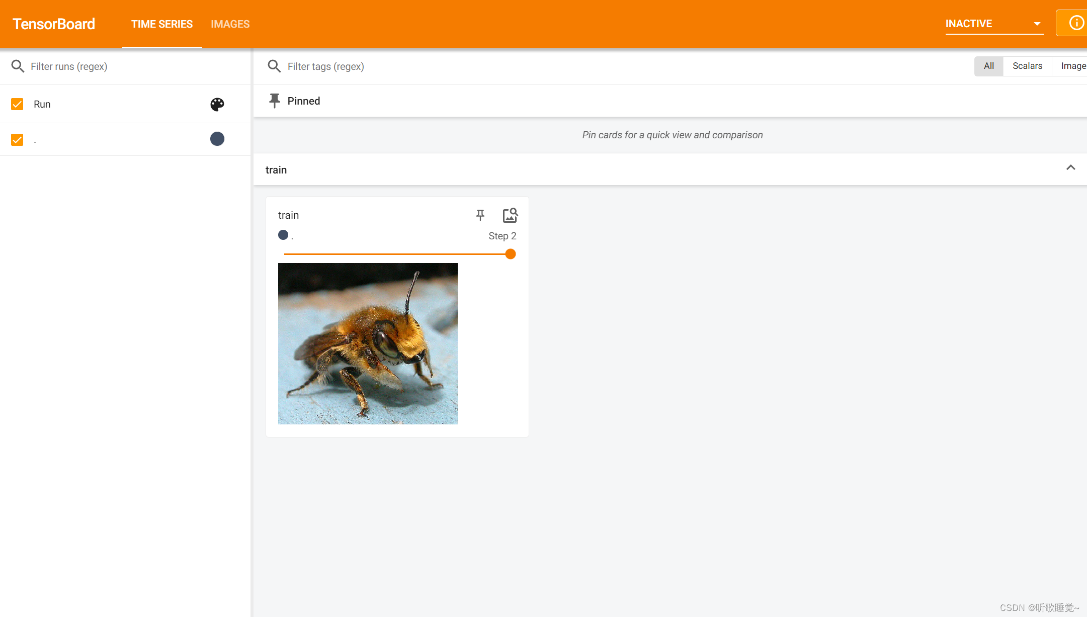
Task: Click the Pinned section pushpin icon
Action: [274, 101]
